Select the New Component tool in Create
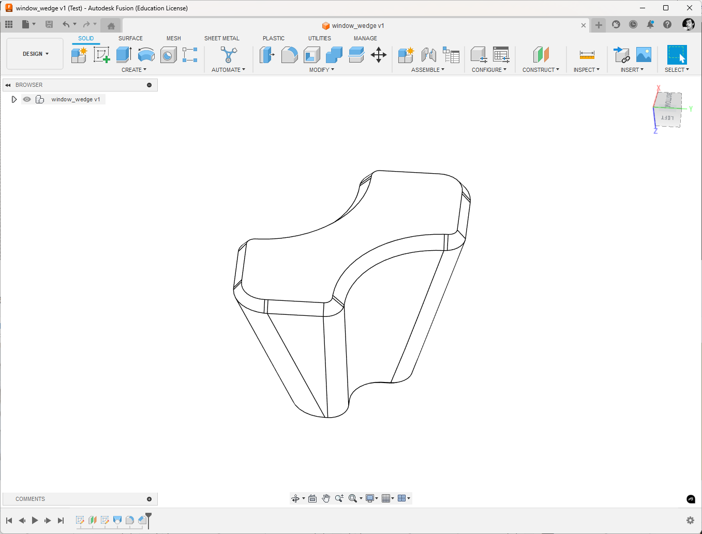Image resolution: width=702 pixels, height=534 pixels. point(79,55)
